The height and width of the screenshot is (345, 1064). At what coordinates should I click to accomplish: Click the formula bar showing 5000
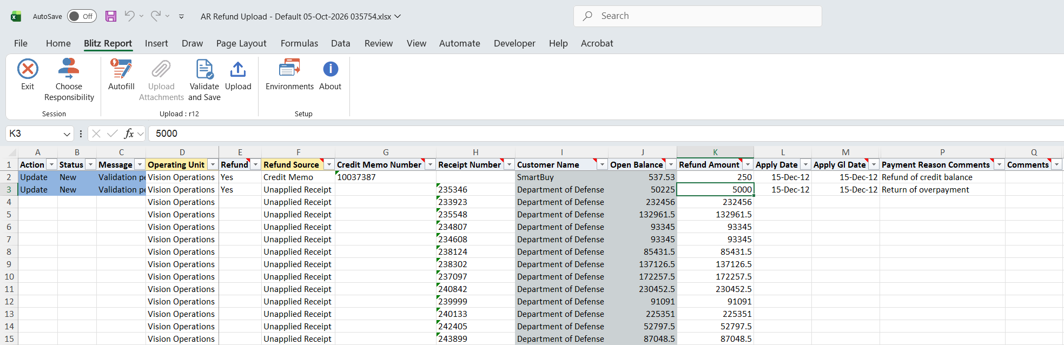coord(606,134)
